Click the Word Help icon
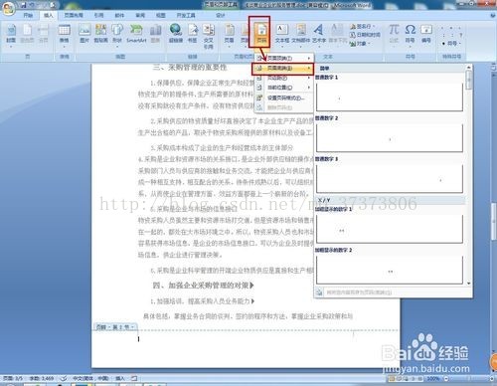Viewport: 497px width, 386px height. pyautogui.click(x=492, y=15)
